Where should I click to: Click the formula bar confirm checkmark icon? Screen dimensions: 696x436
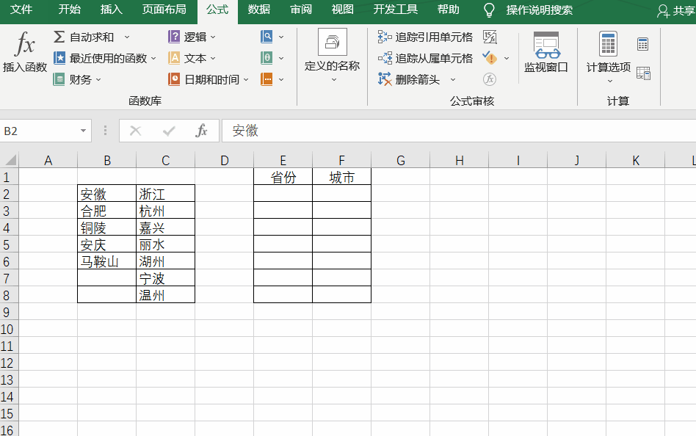coord(169,131)
